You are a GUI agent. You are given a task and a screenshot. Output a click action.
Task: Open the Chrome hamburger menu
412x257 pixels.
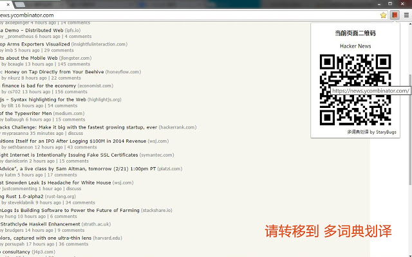click(x=406, y=15)
